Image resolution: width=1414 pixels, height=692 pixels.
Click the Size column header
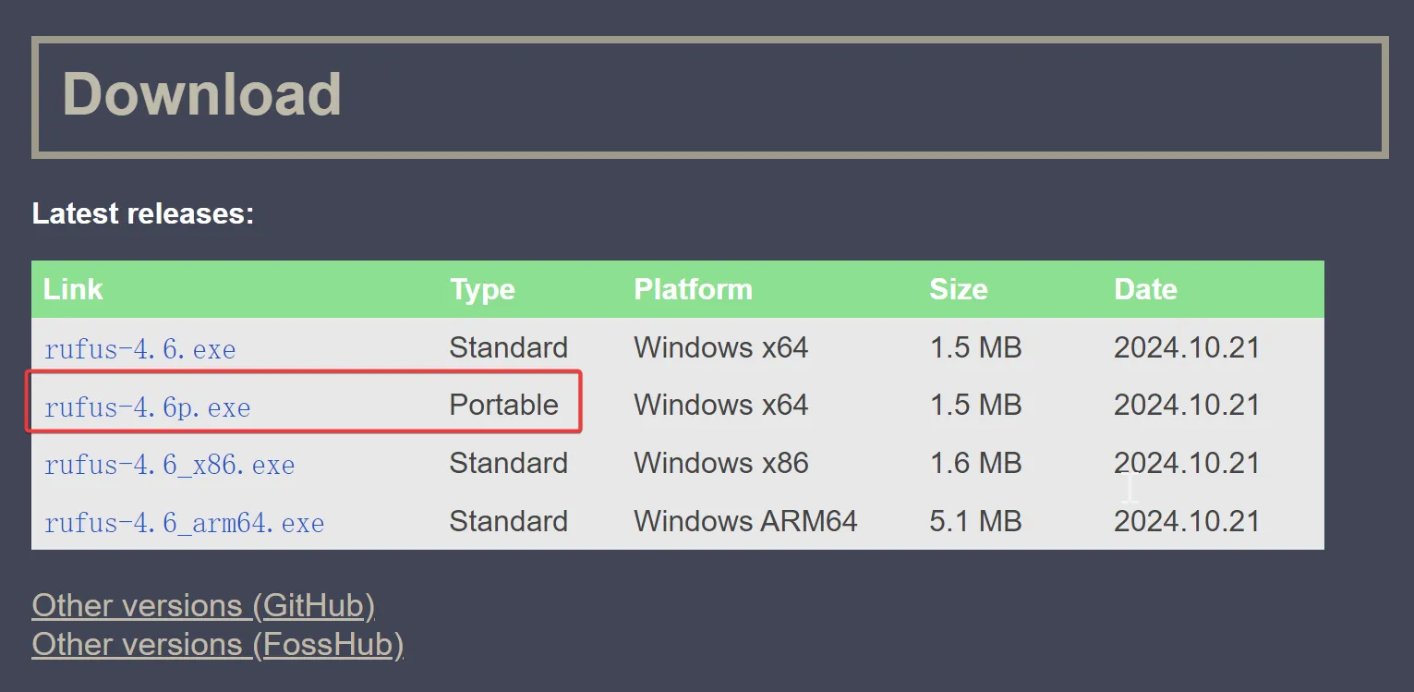click(x=958, y=289)
